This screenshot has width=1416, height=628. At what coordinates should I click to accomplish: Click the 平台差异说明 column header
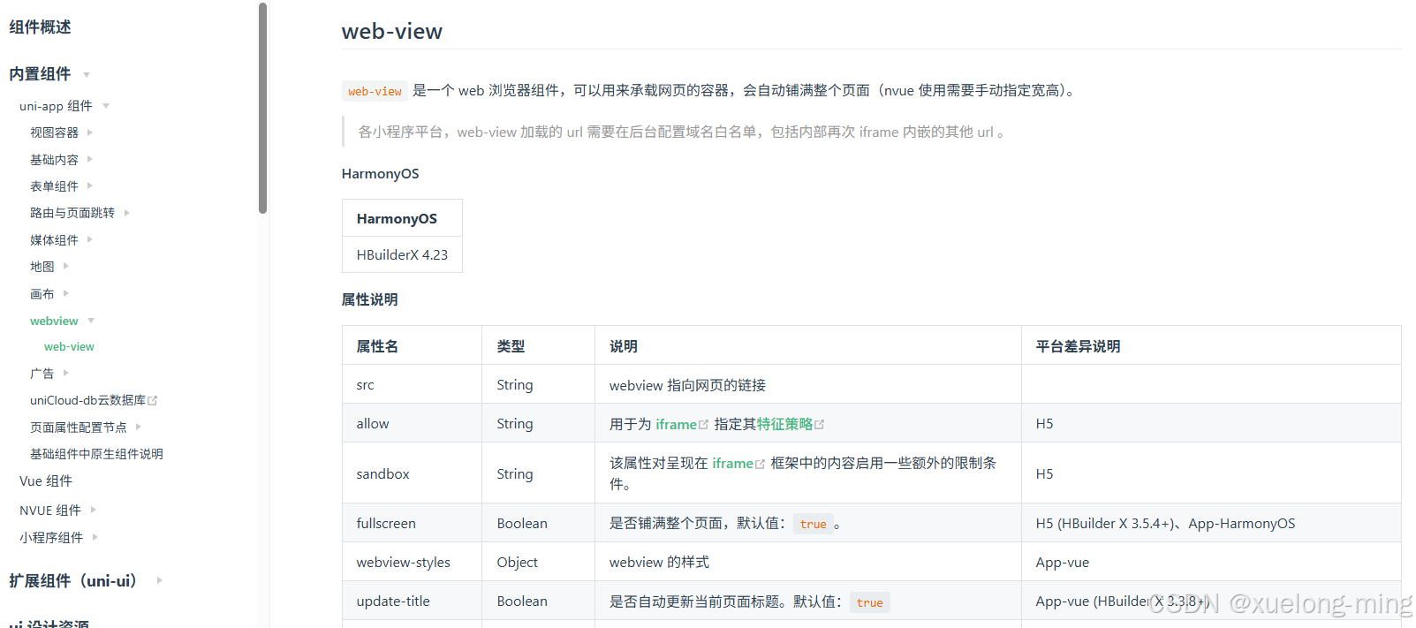click(1211, 346)
